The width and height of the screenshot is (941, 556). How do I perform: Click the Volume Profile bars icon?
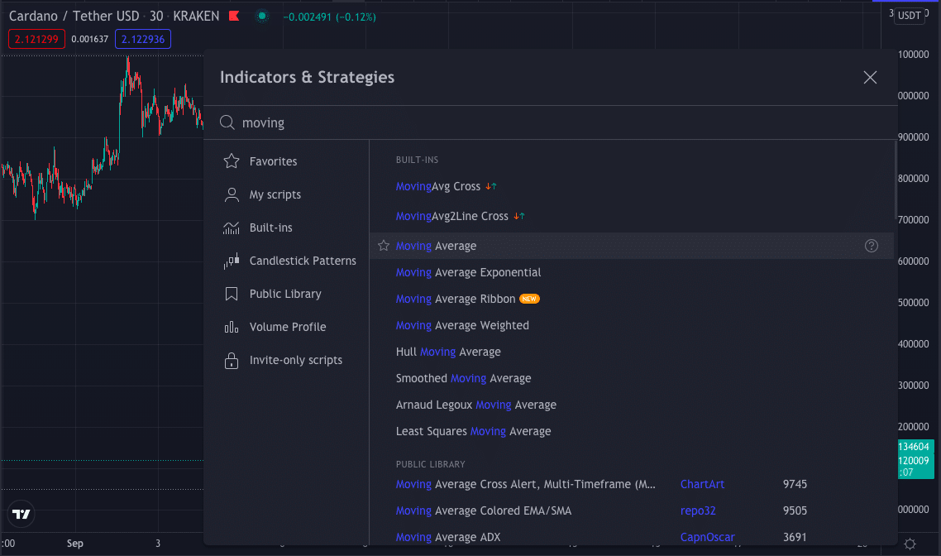pyautogui.click(x=232, y=327)
